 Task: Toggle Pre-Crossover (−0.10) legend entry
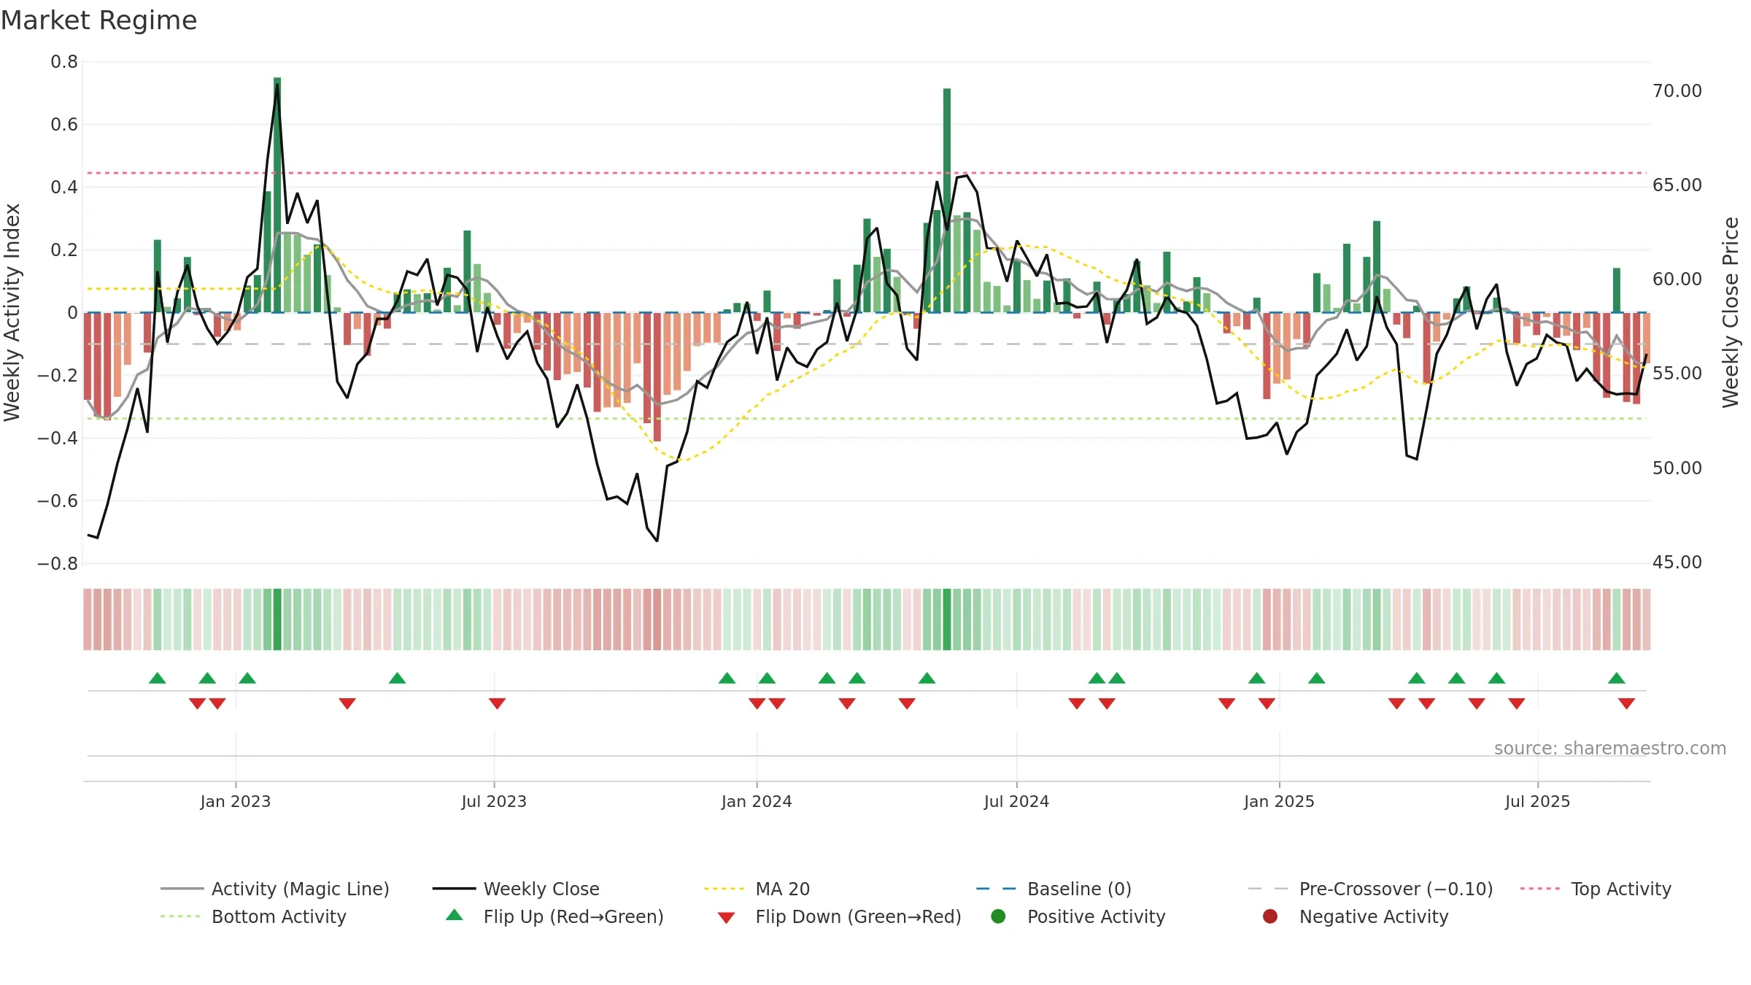coord(1370,889)
